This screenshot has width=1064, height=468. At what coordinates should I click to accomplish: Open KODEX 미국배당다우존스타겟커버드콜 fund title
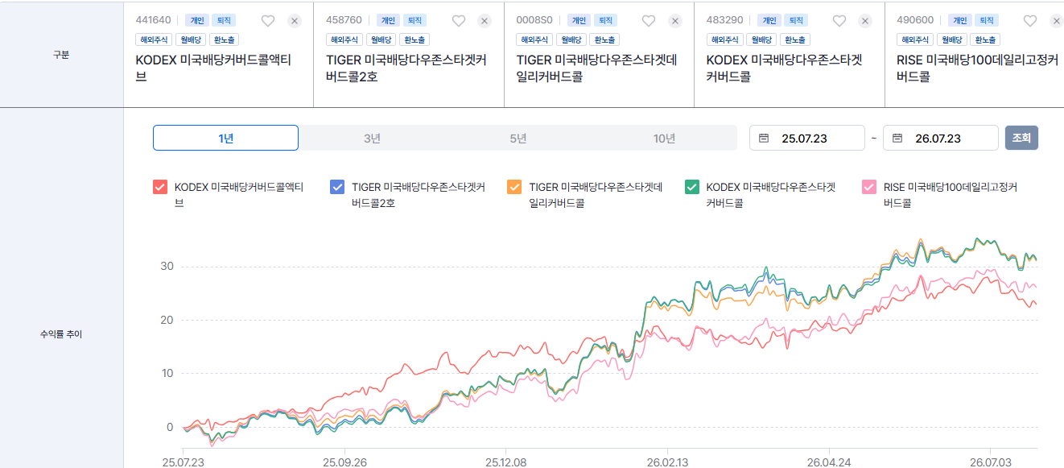784,68
